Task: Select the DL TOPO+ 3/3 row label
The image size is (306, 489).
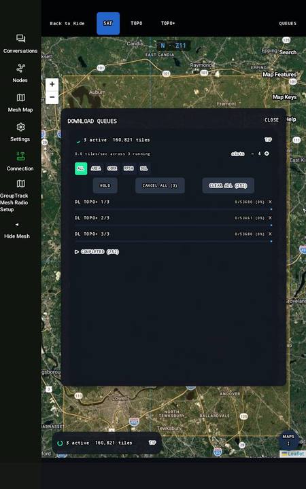Action: (x=92, y=234)
